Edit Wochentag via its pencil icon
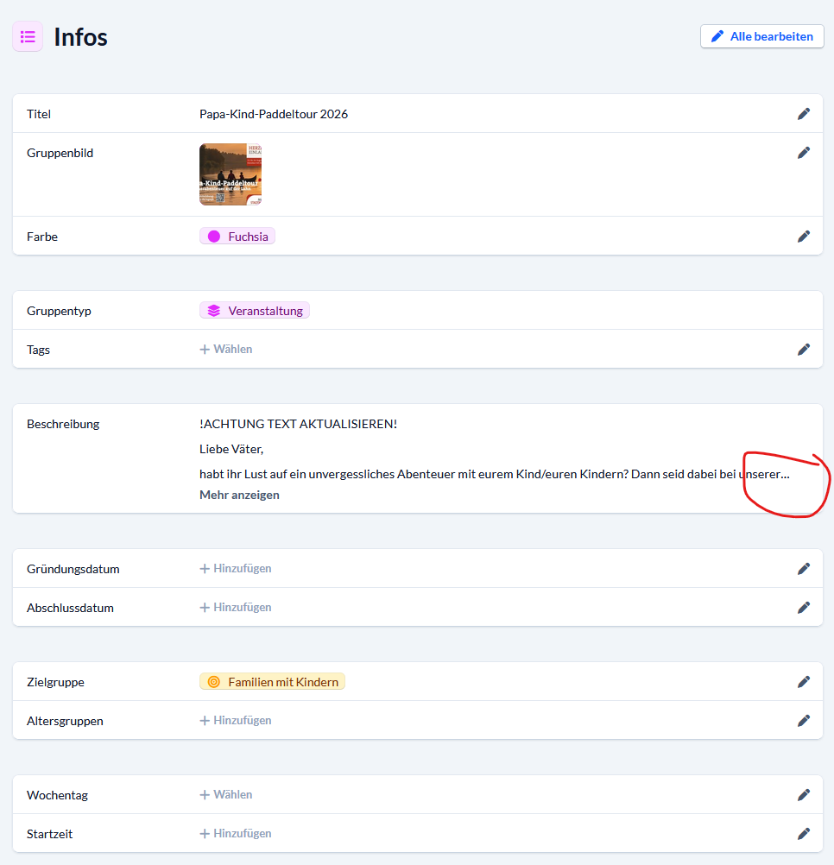Image resolution: width=834 pixels, height=865 pixels. (x=803, y=795)
